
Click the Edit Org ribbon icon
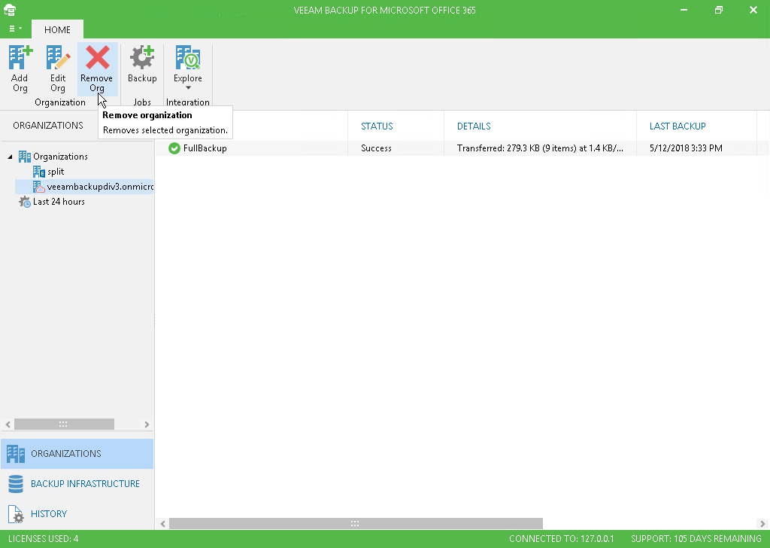58,58
